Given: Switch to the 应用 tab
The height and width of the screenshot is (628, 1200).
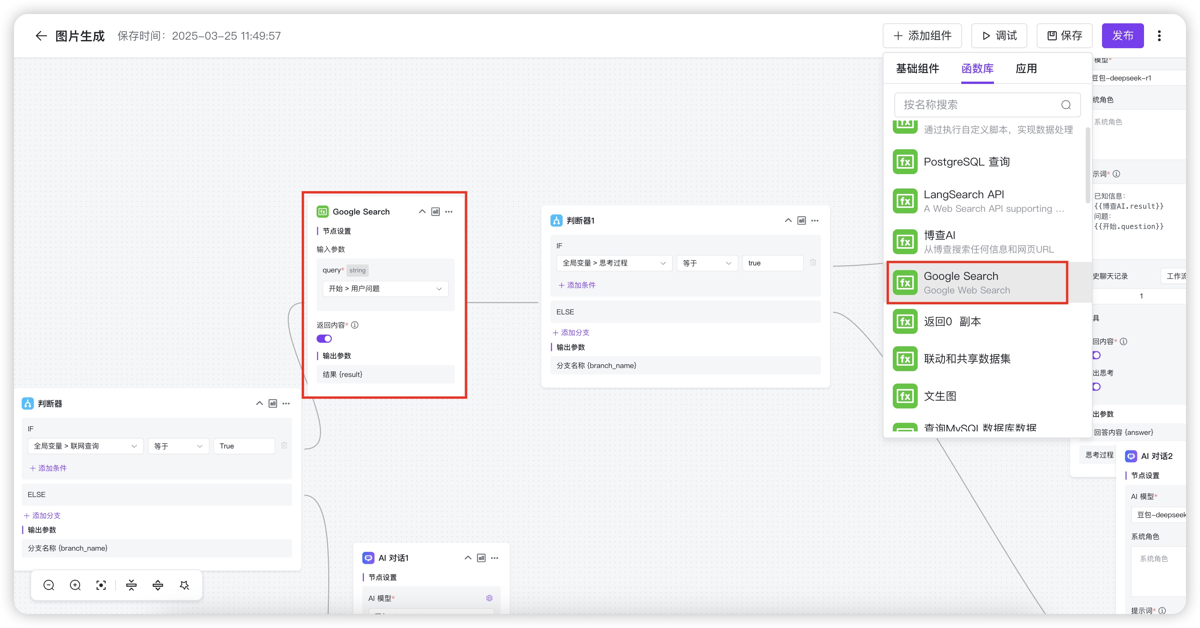Looking at the screenshot, I should point(1026,69).
